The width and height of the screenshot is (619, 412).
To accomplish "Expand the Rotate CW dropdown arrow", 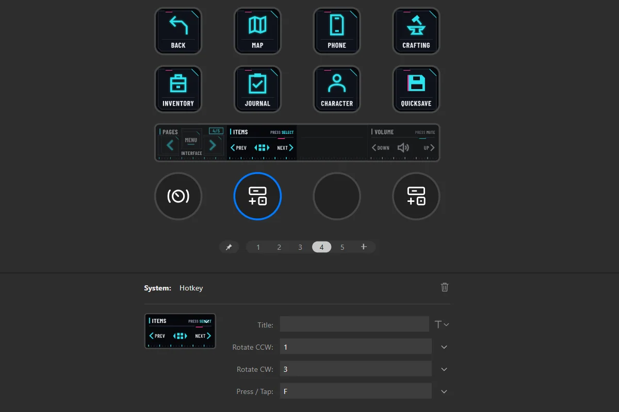I will (444, 369).
